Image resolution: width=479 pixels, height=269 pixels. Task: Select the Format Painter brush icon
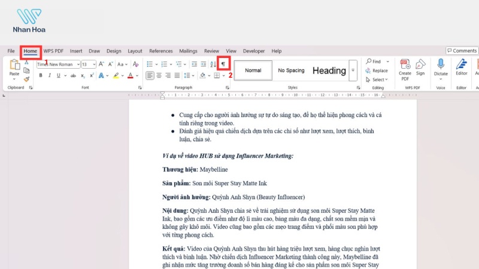point(26,80)
